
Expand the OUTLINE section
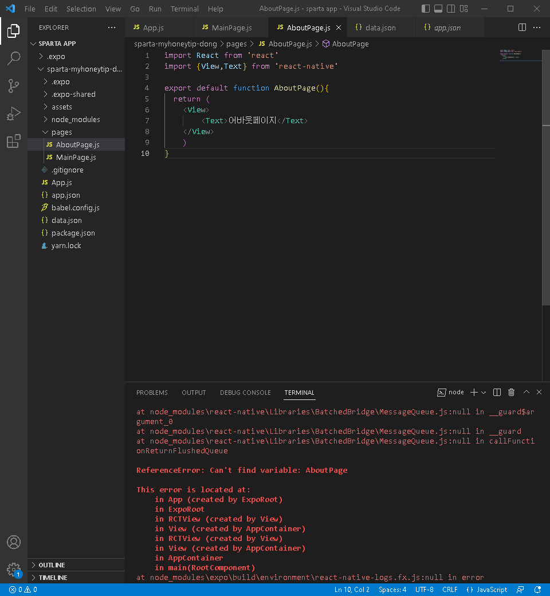(x=76, y=565)
